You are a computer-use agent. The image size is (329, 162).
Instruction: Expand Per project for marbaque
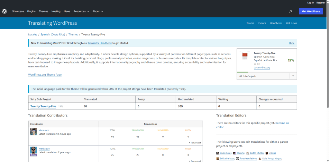(195, 161)
